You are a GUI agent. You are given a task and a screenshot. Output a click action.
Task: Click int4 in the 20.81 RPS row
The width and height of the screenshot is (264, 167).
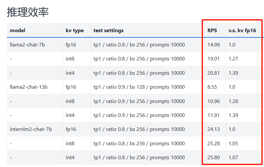click(x=70, y=73)
